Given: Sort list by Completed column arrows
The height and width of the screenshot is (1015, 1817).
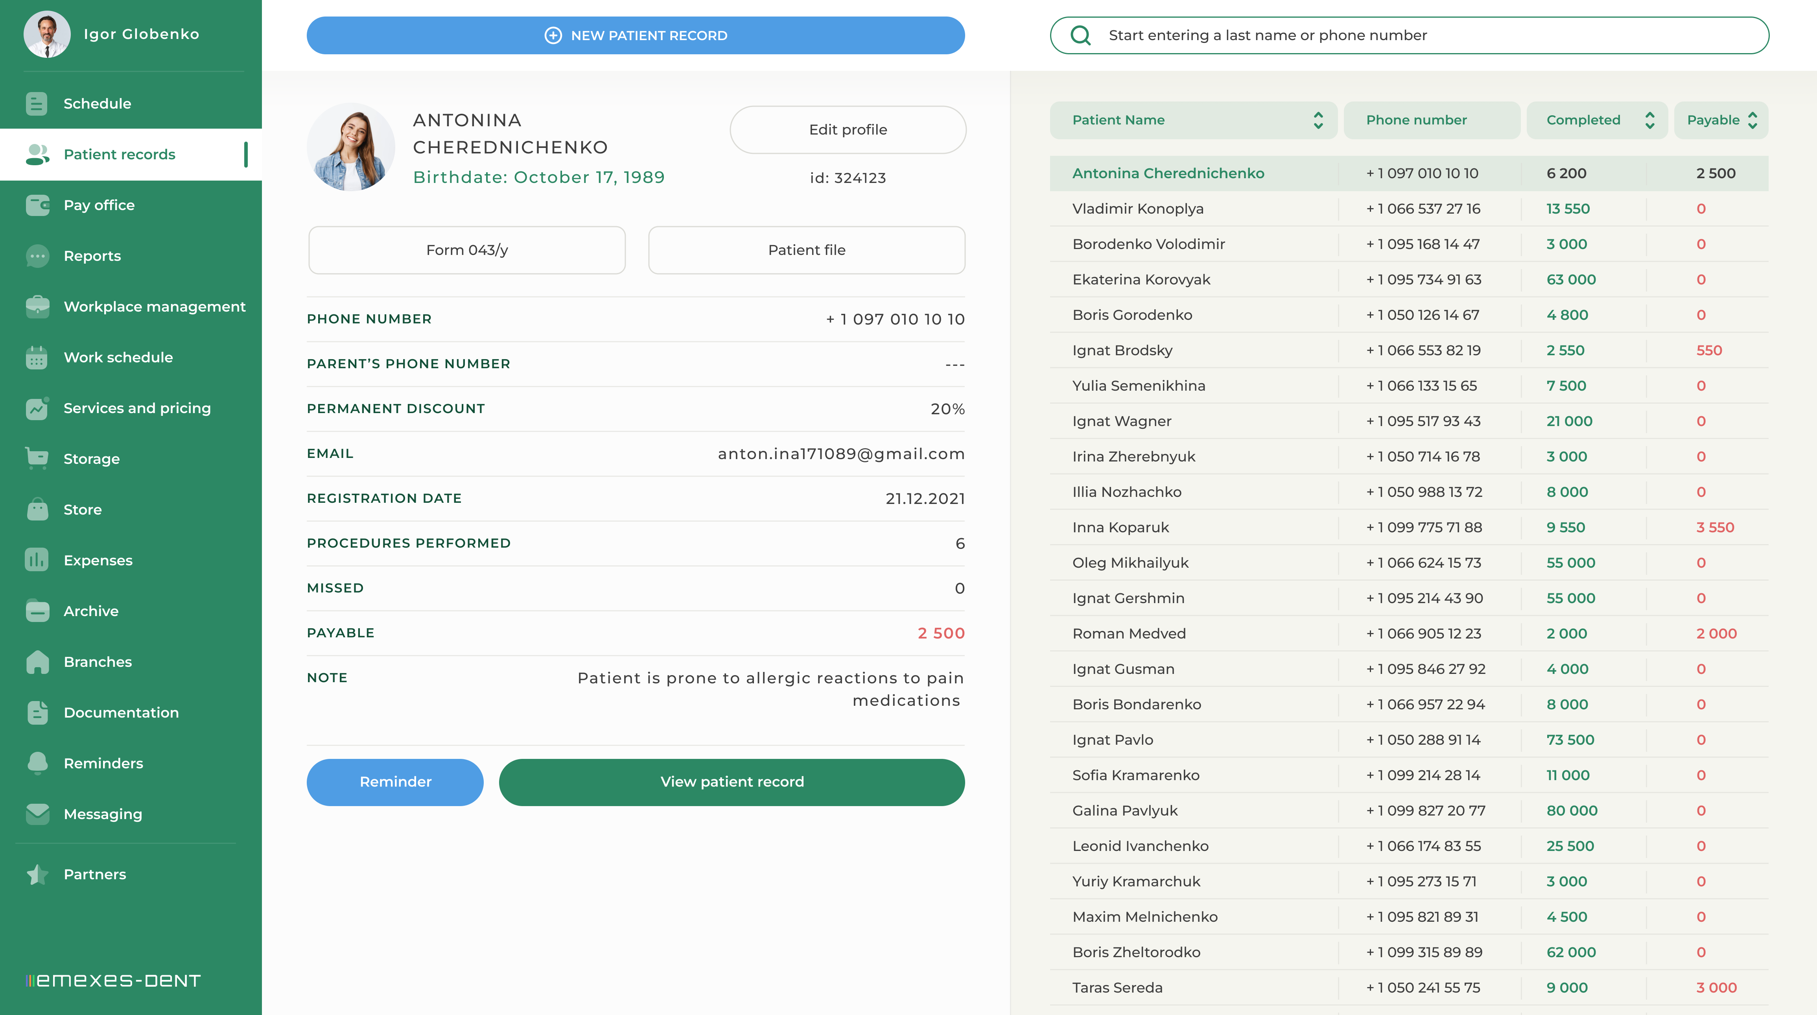Looking at the screenshot, I should 1649,120.
